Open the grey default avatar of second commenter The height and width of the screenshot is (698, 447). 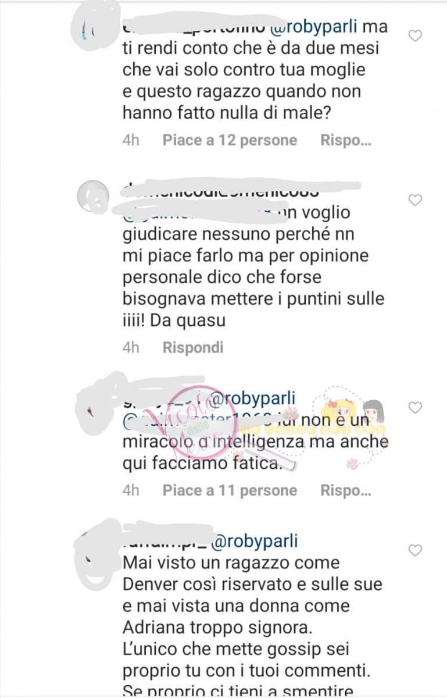pyautogui.click(x=92, y=197)
